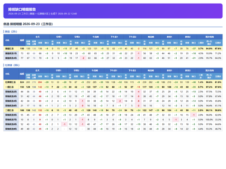
Task: Click the "100.0%" cell in 优选7队 row
Action: coord(209,120)
